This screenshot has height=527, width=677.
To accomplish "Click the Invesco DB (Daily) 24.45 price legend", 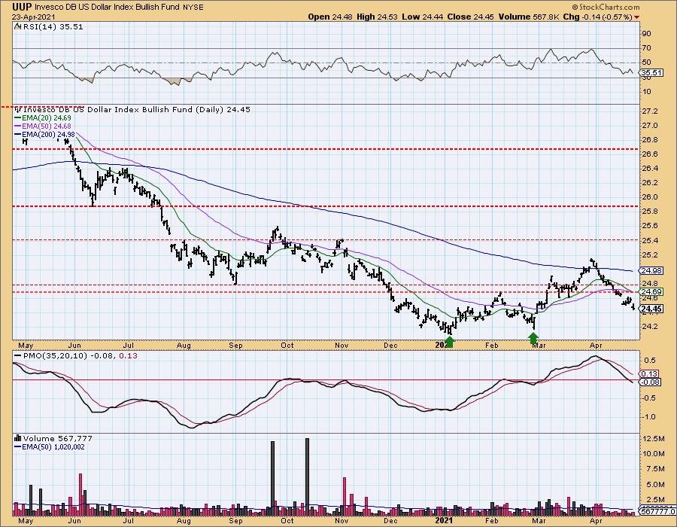I will point(132,109).
